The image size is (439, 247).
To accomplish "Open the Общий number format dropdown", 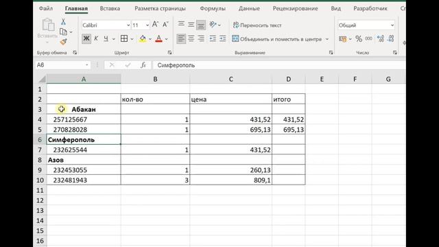I will click(392, 25).
